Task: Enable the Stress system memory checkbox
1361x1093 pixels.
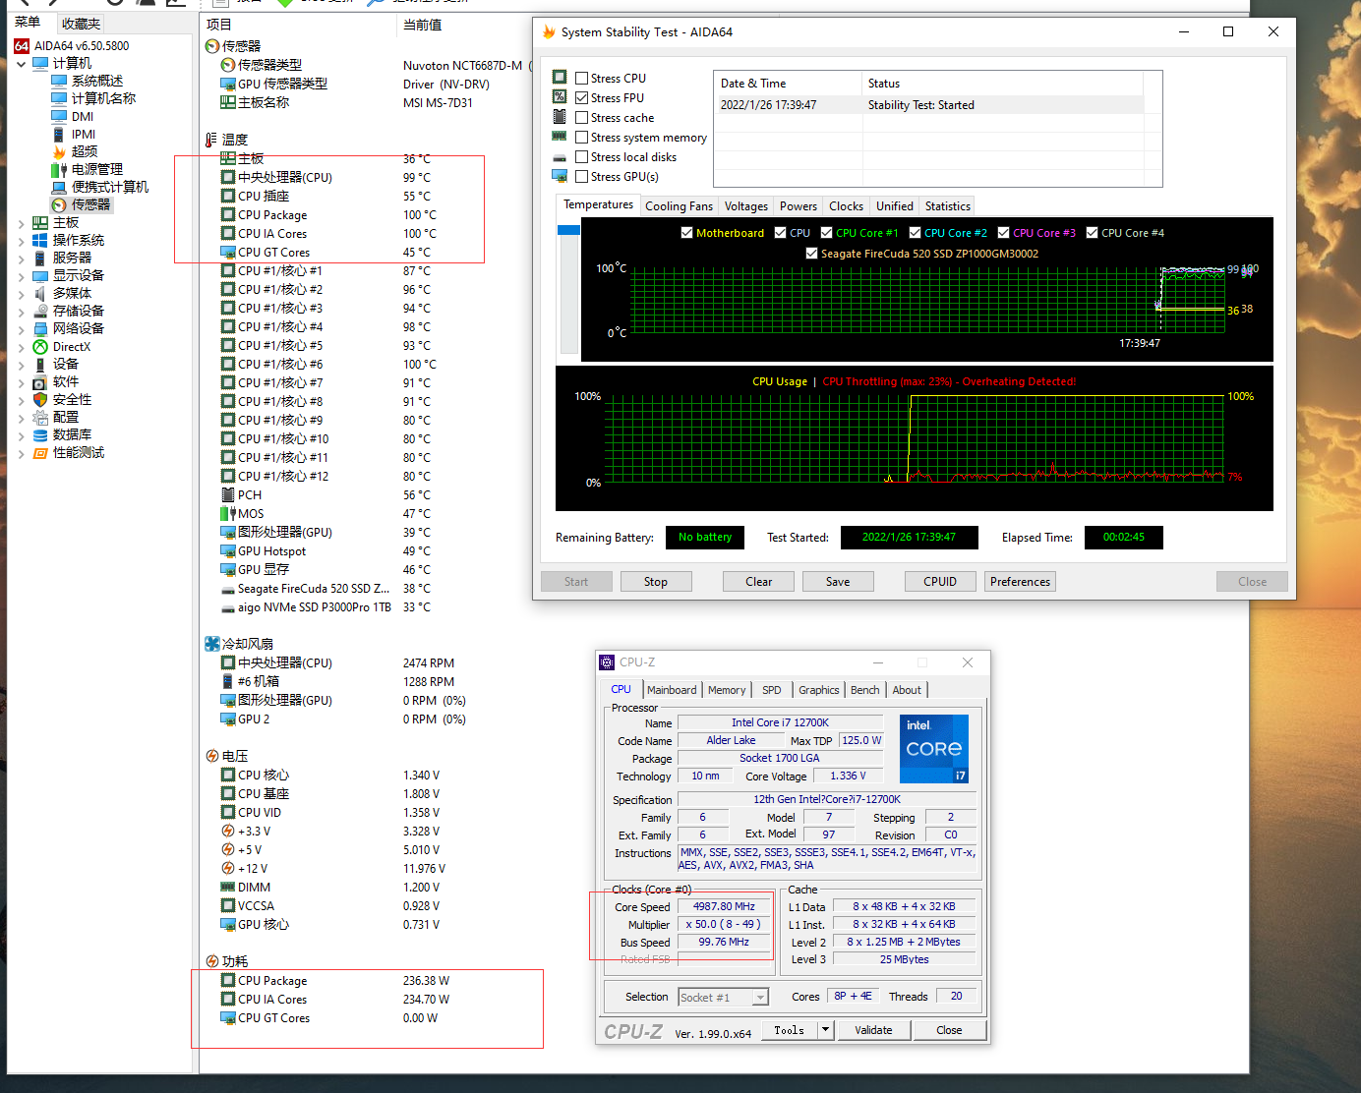Action: click(x=582, y=138)
